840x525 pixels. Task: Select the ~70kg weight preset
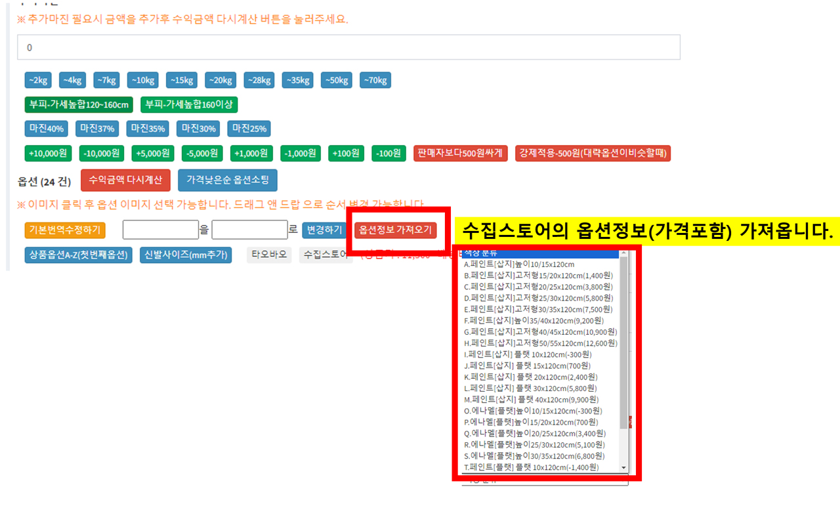tap(375, 79)
